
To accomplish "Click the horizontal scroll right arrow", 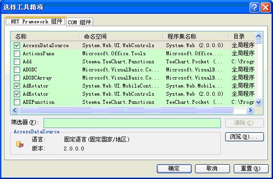I will (250, 110).
